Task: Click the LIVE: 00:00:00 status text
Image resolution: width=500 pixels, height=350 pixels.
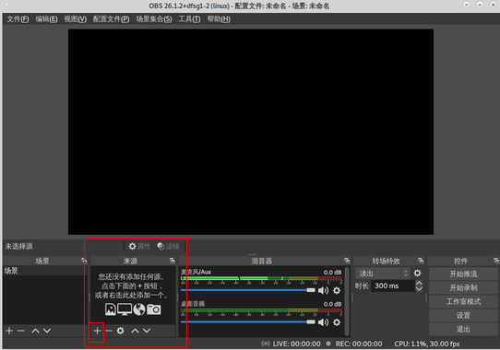Action: 296,344
